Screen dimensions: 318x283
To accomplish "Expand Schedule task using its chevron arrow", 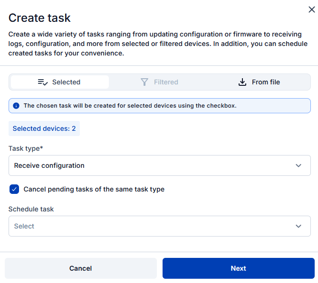I will point(299,226).
